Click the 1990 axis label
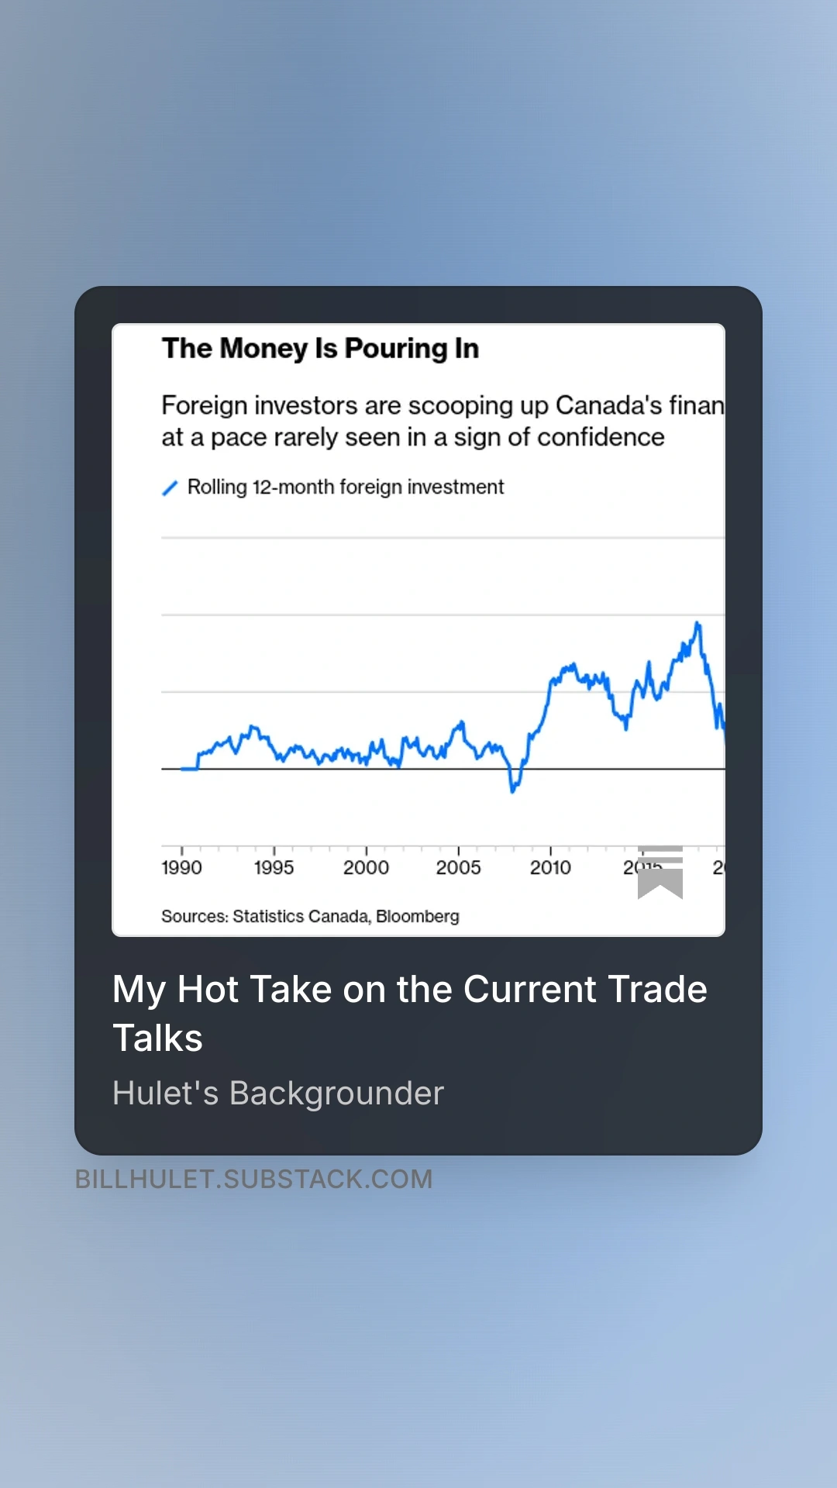 [x=181, y=868]
